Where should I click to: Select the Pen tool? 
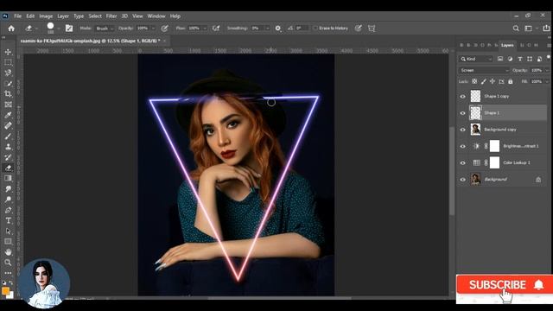[x=8, y=210]
